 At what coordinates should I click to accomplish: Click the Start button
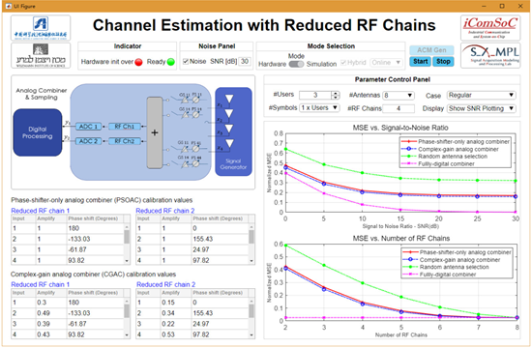[420, 62]
